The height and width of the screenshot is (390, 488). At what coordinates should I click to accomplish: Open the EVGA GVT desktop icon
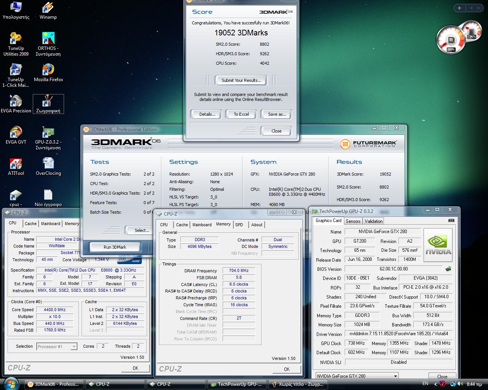pyautogui.click(x=16, y=135)
